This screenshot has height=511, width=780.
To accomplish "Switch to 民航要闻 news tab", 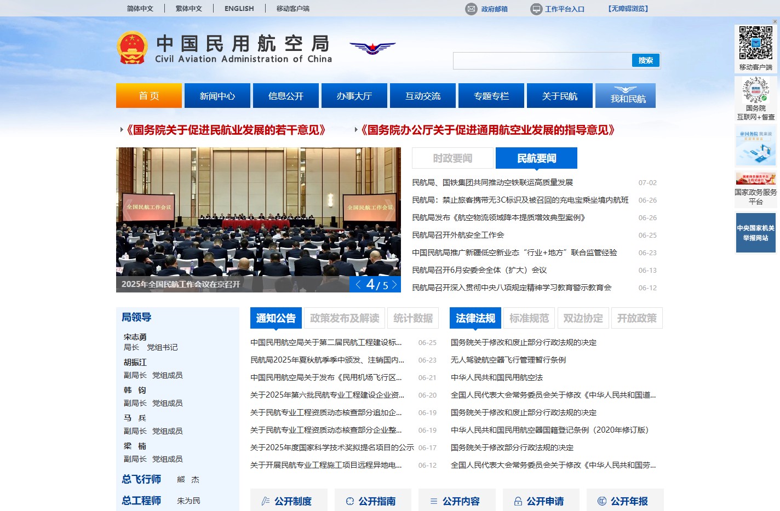I will [x=536, y=158].
